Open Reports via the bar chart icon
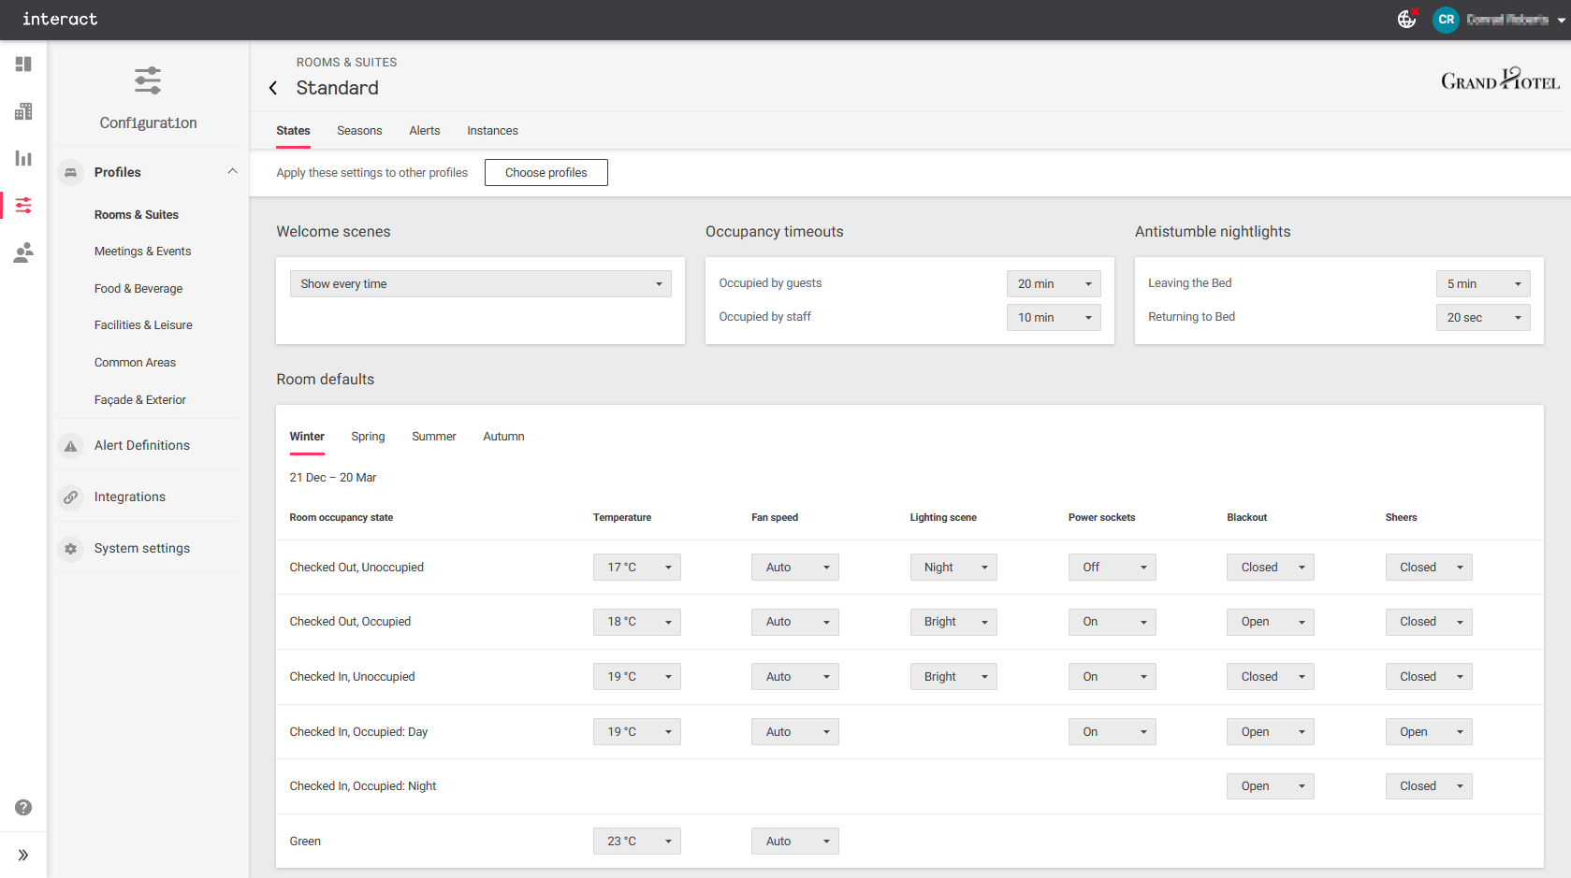This screenshot has width=1571, height=878. [x=23, y=158]
